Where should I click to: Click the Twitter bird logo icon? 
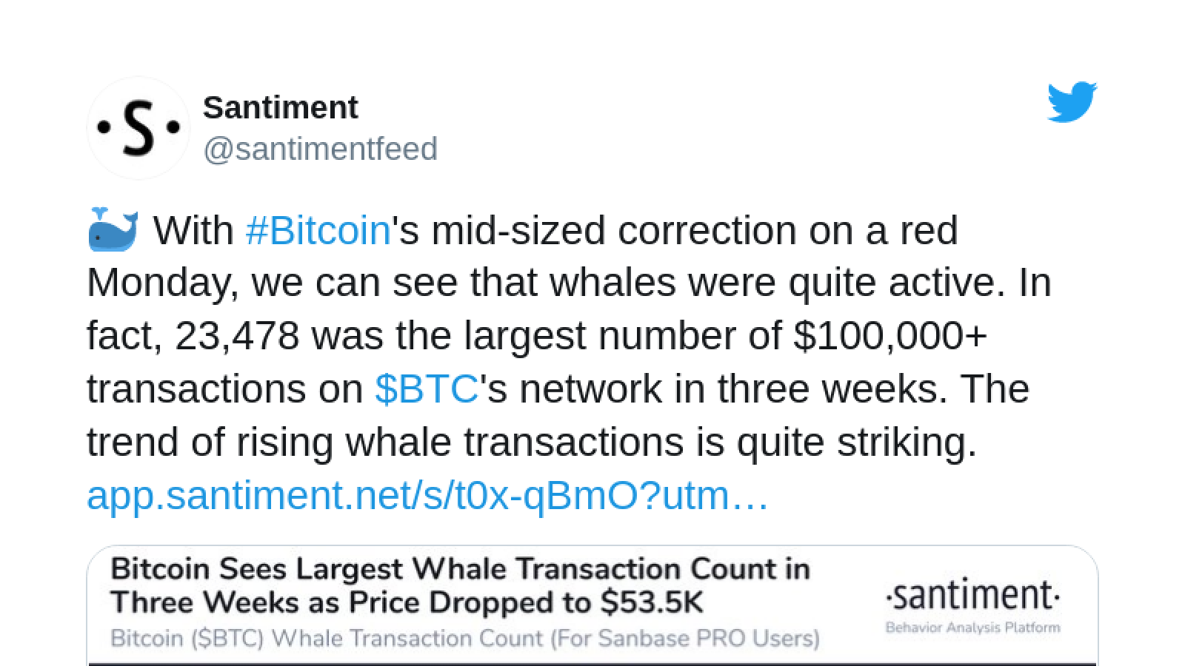coord(1072,102)
